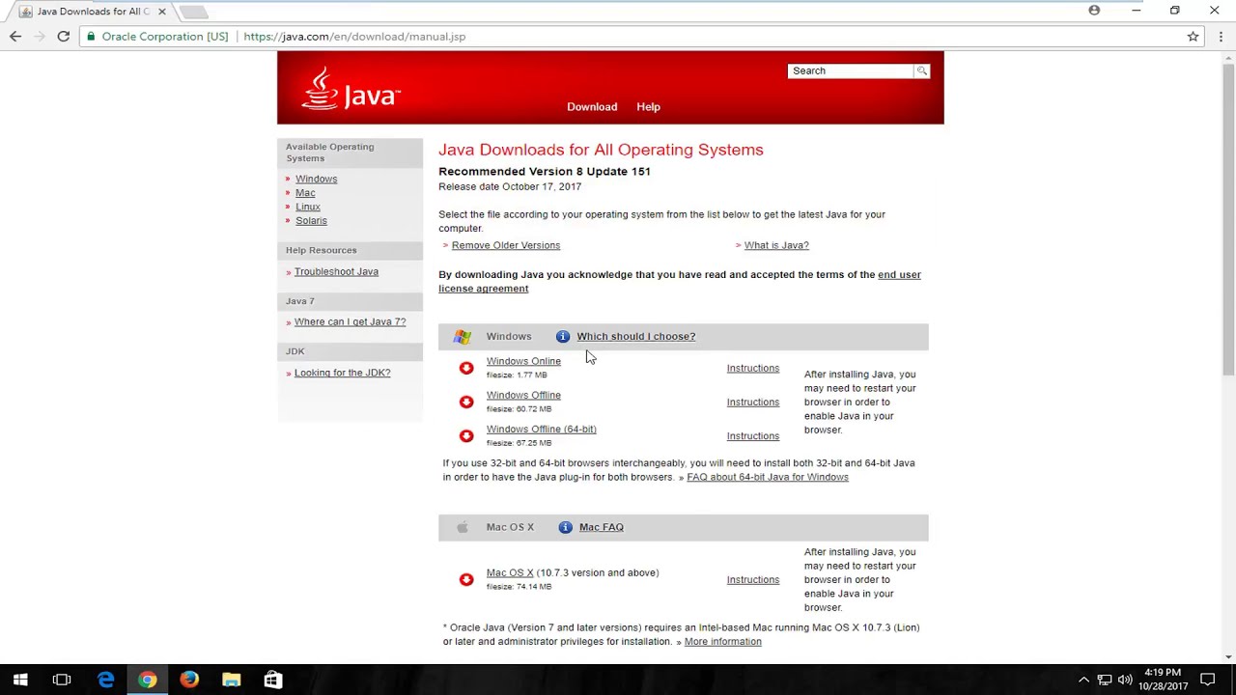Open Instructions for Windows Offline (64-bit)
Screen dimensions: 1236x695
coord(753,435)
